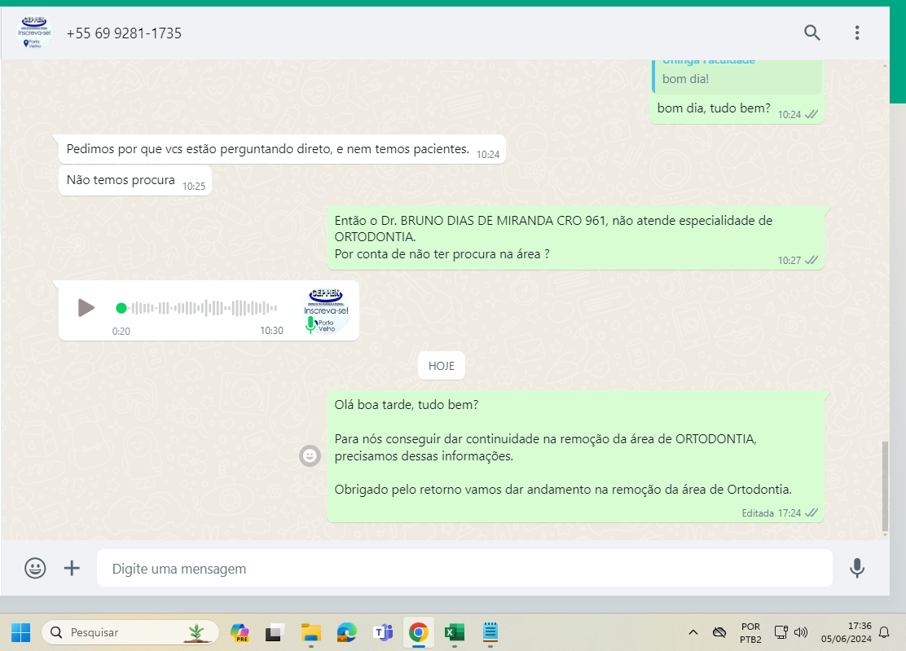
Task: Play the 0:20 voice message
Action: click(x=86, y=308)
